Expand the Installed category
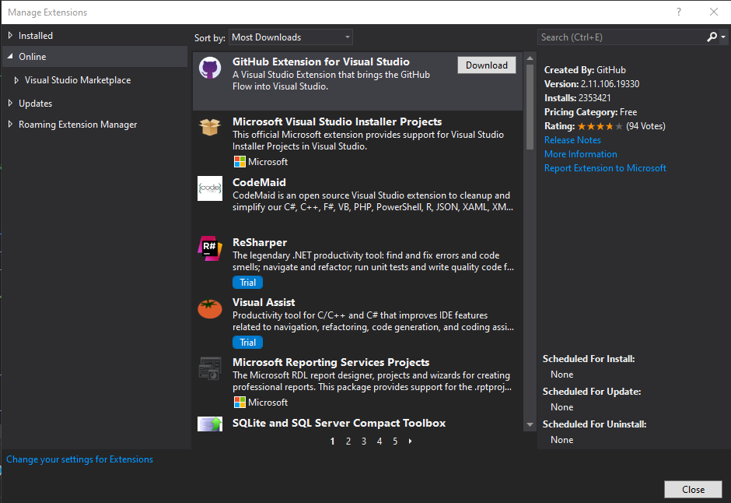The width and height of the screenshot is (731, 503). (x=10, y=36)
